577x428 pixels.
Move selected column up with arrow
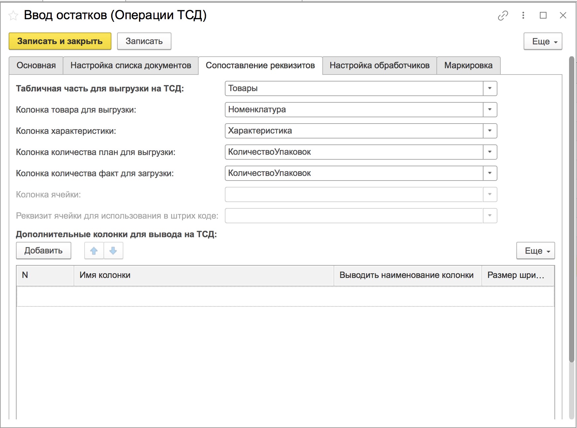[x=94, y=251]
